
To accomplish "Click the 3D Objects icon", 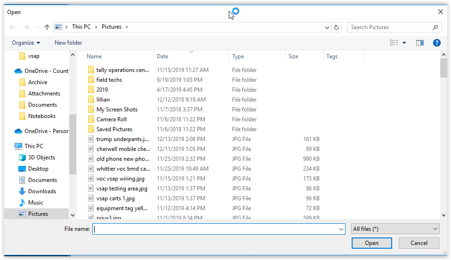I will [22, 158].
